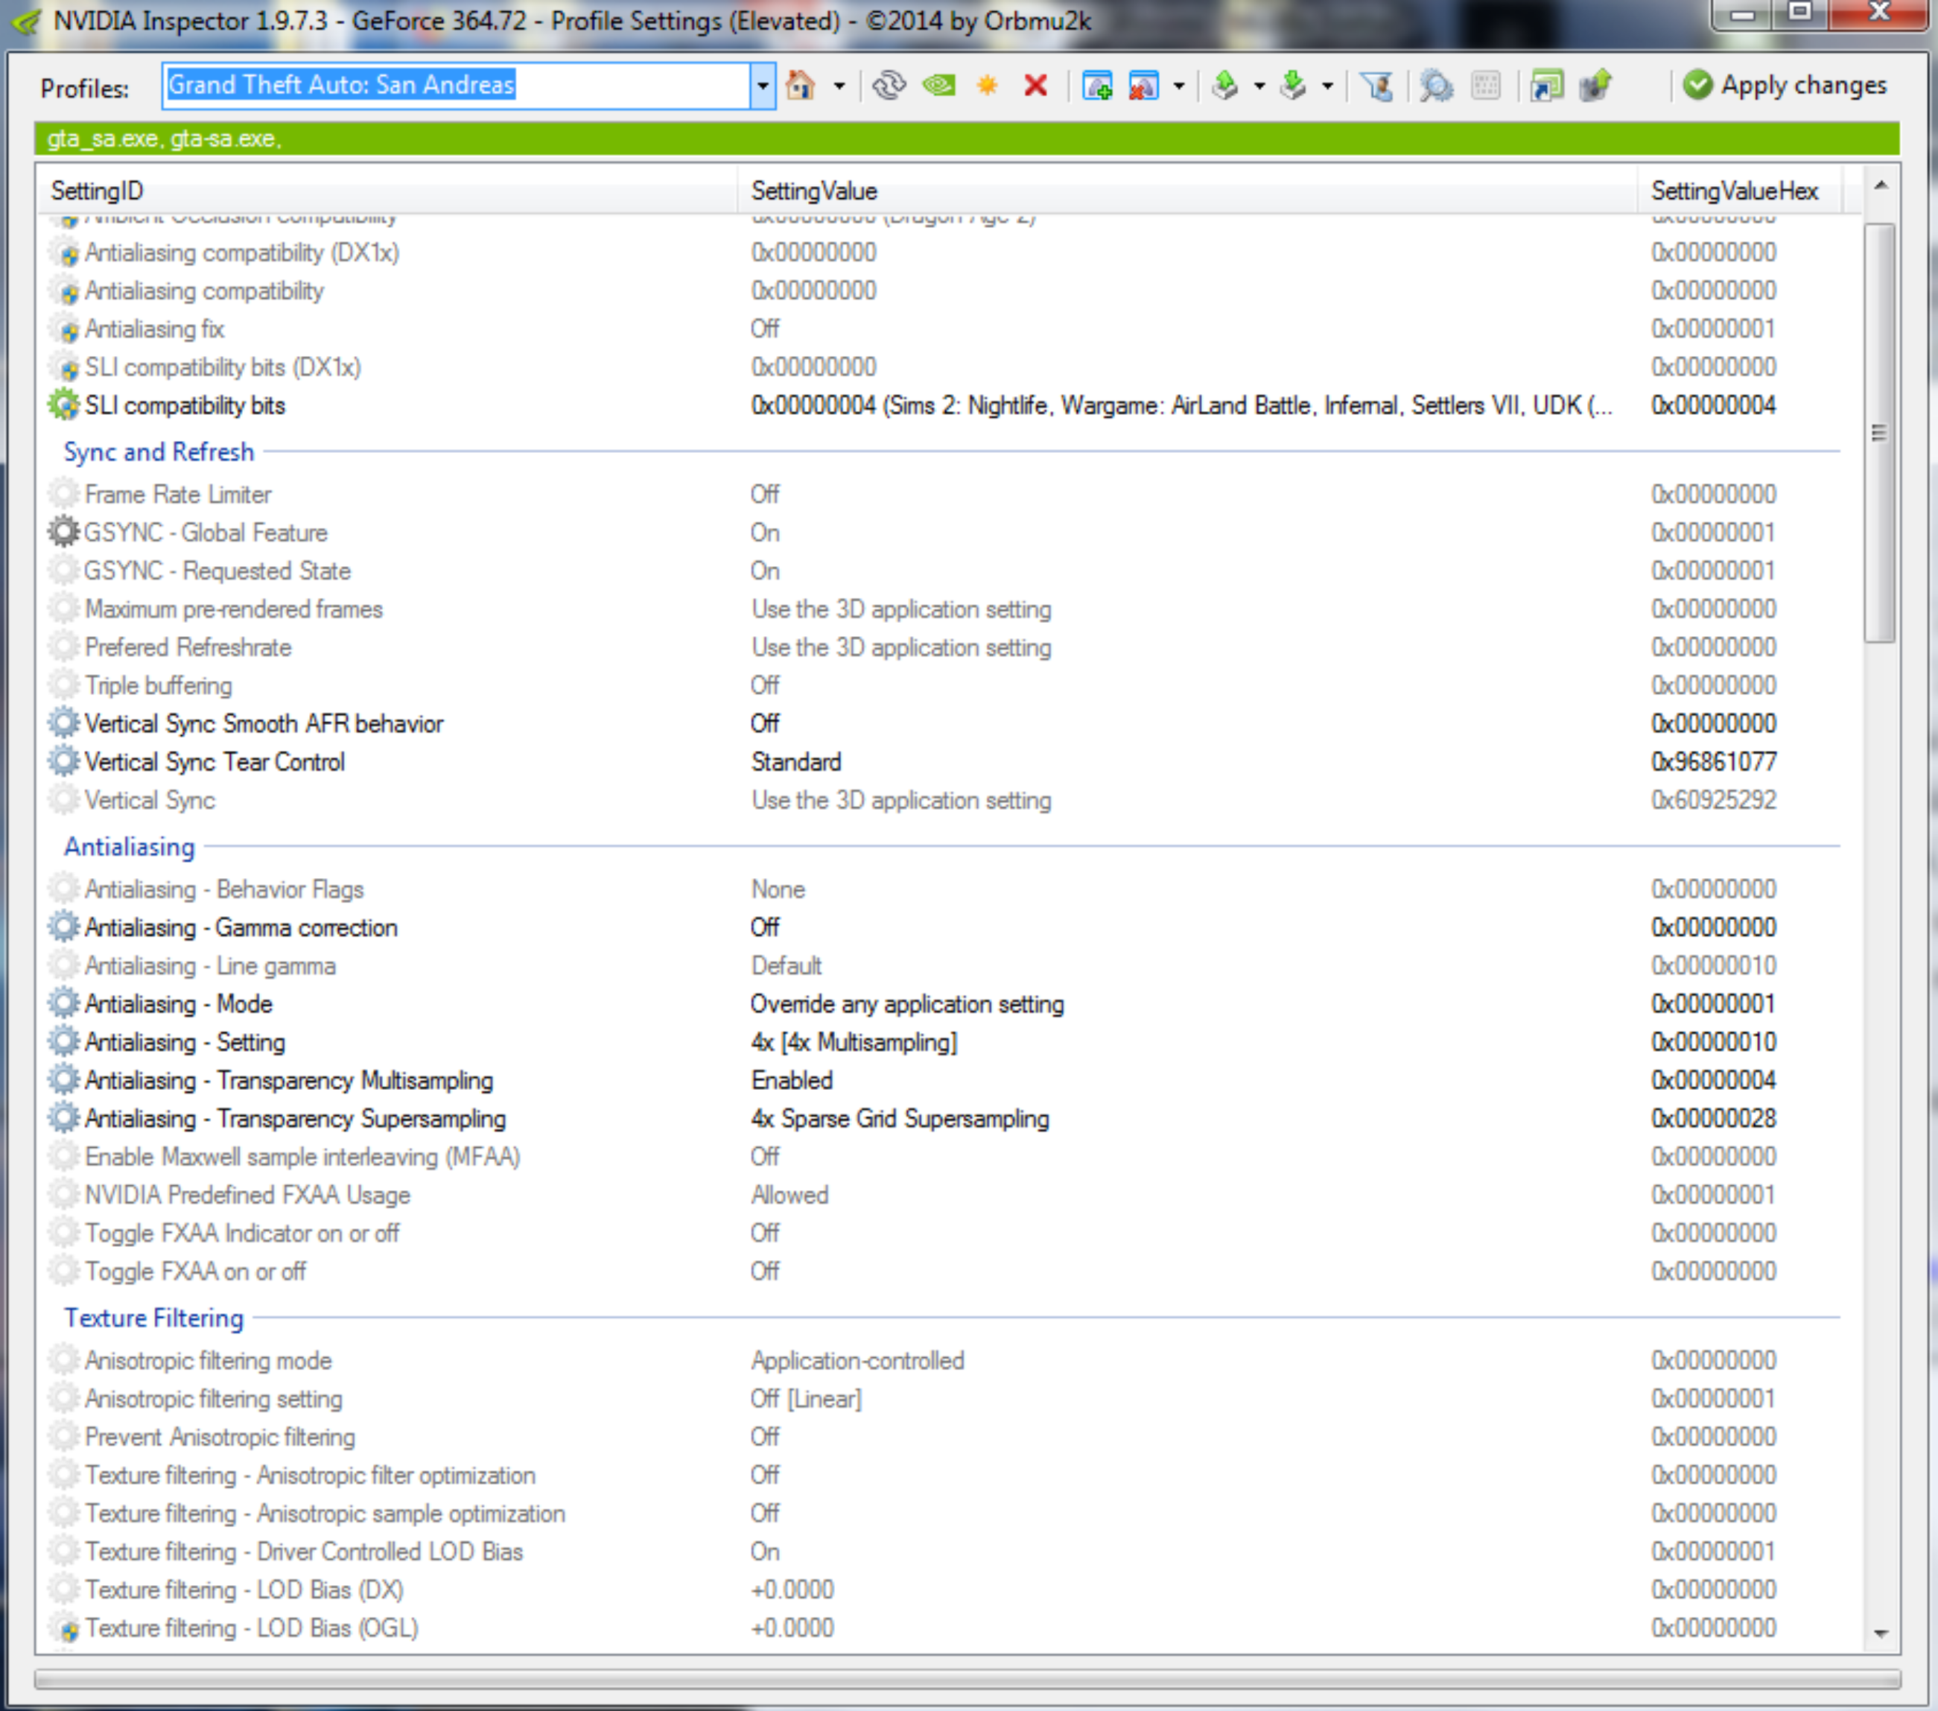Click the home profile icon
The height and width of the screenshot is (1711, 1938).
point(800,86)
